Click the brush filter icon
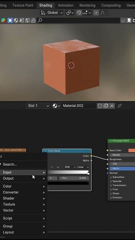This screenshot has height=240, width=135. (x=33, y=20)
